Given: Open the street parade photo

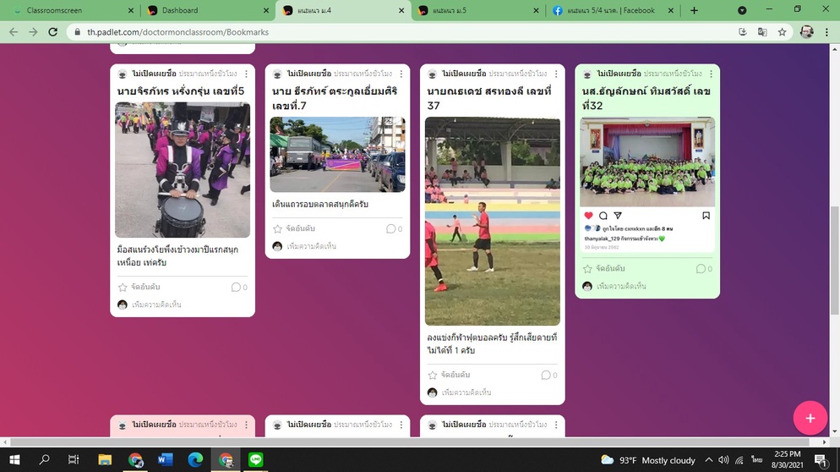Looking at the screenshot, I should pyautogui.click(x=337, y=155).
